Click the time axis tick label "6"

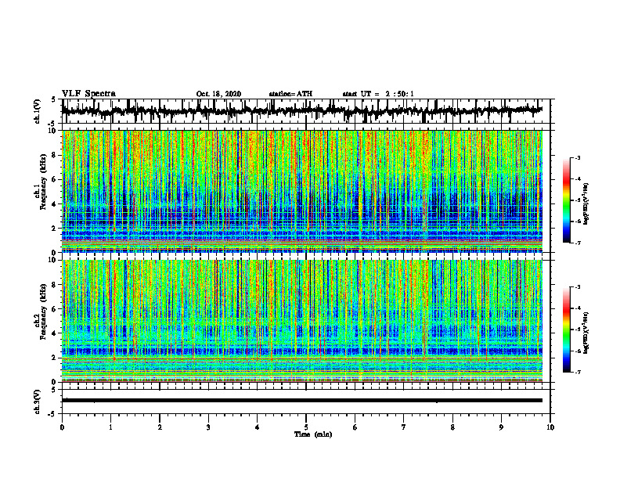[x=355, y=427]
